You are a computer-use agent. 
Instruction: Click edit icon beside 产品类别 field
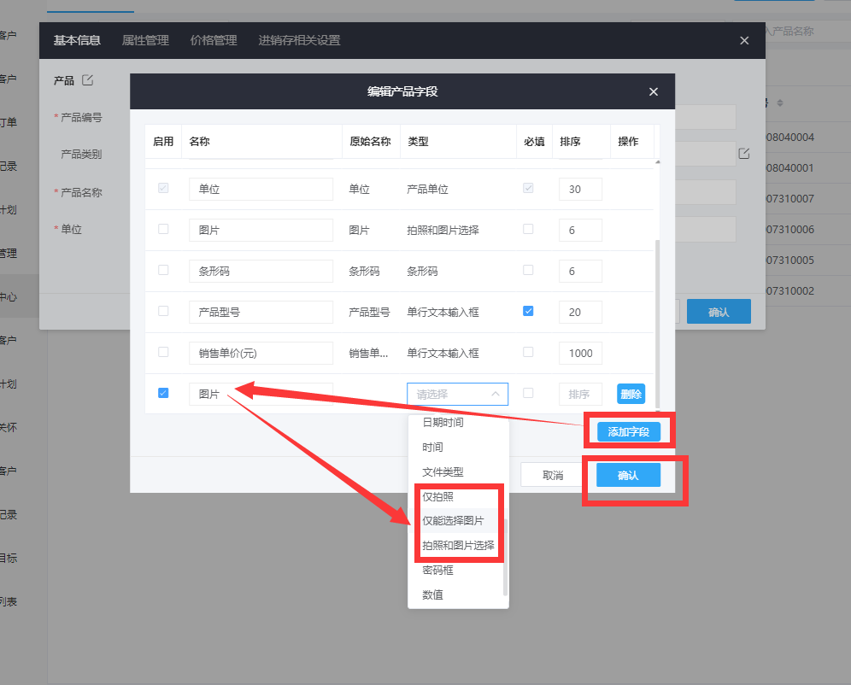pos(744,154)
